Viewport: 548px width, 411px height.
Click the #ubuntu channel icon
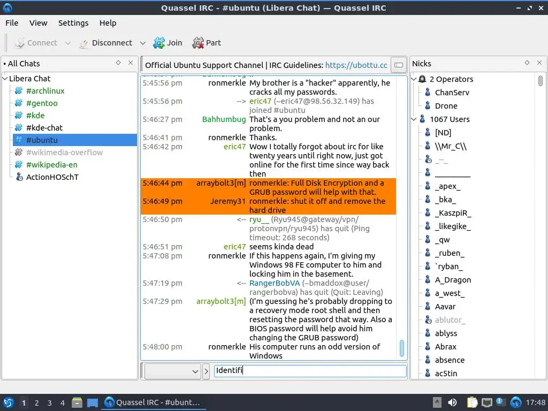19,140
